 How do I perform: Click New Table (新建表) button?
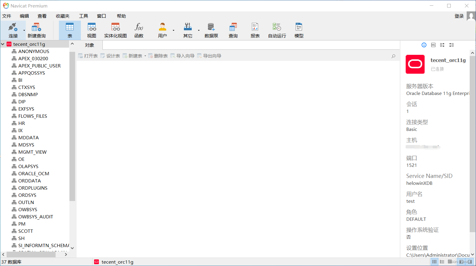[132, 56]
